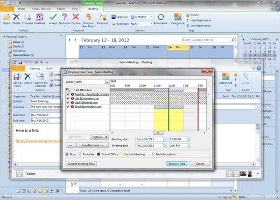Open Reminder None dropdown
The height and width of the screenshot is (200, 280).
tap(151, 24)
